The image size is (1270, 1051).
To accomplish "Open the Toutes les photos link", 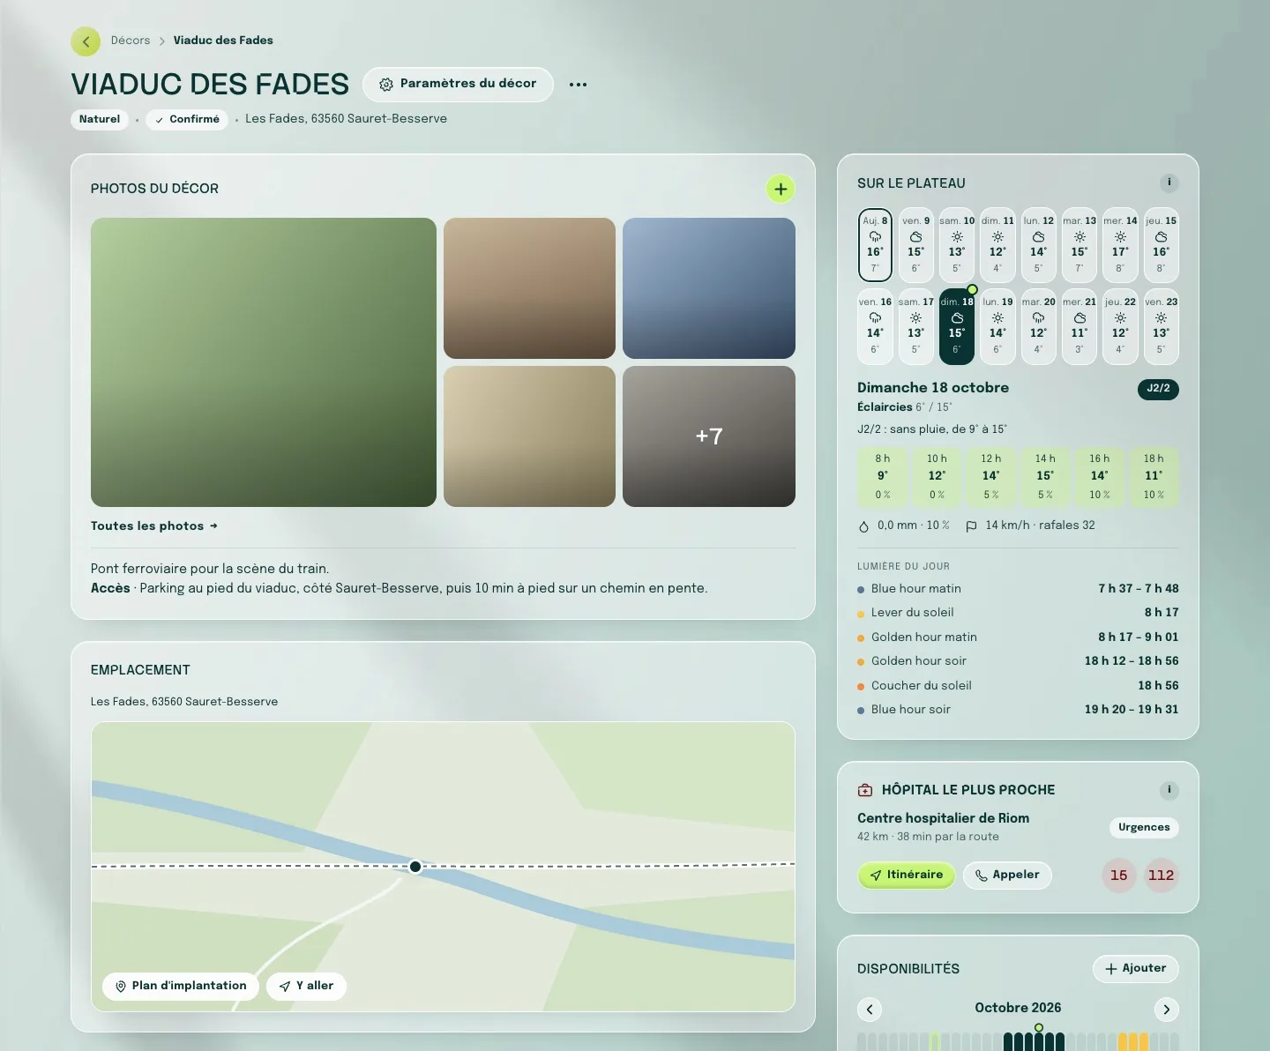I will click(153, 525).
